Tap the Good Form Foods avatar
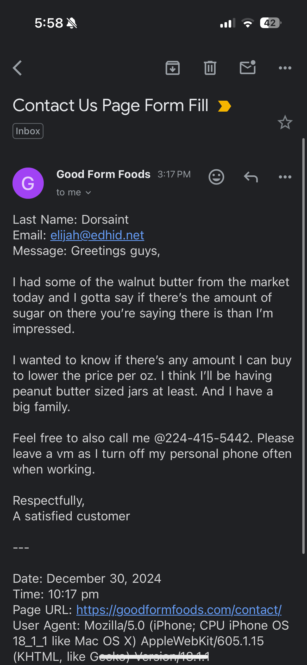307x665 pixels. [x=28, y=183]
